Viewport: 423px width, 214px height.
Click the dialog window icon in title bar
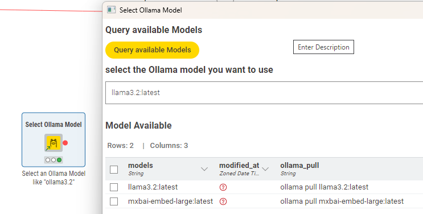[x=111, y=10]
